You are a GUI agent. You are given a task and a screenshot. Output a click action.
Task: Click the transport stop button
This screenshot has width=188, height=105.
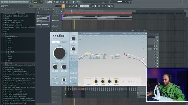click(x=42, y=2)
